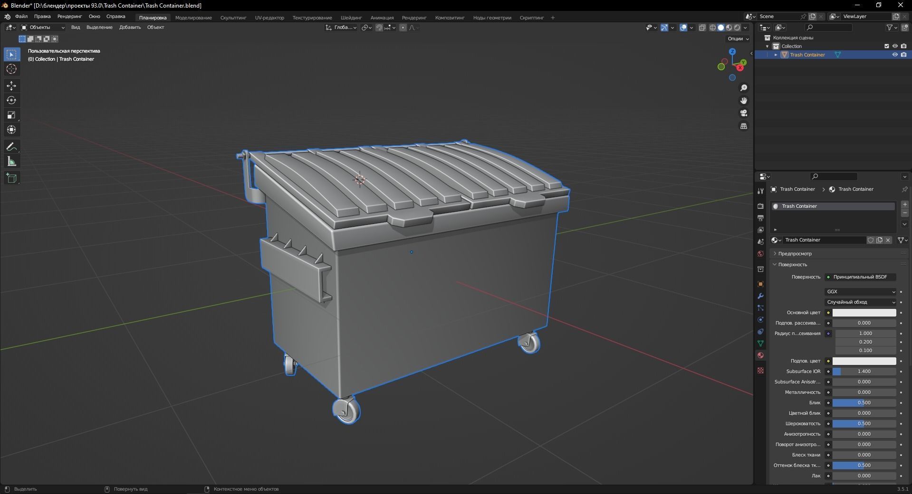Disable camera visibility for Collection
The width and height of the screenshot is (912, 494).
pyautogui.click(x=903, y=46)
